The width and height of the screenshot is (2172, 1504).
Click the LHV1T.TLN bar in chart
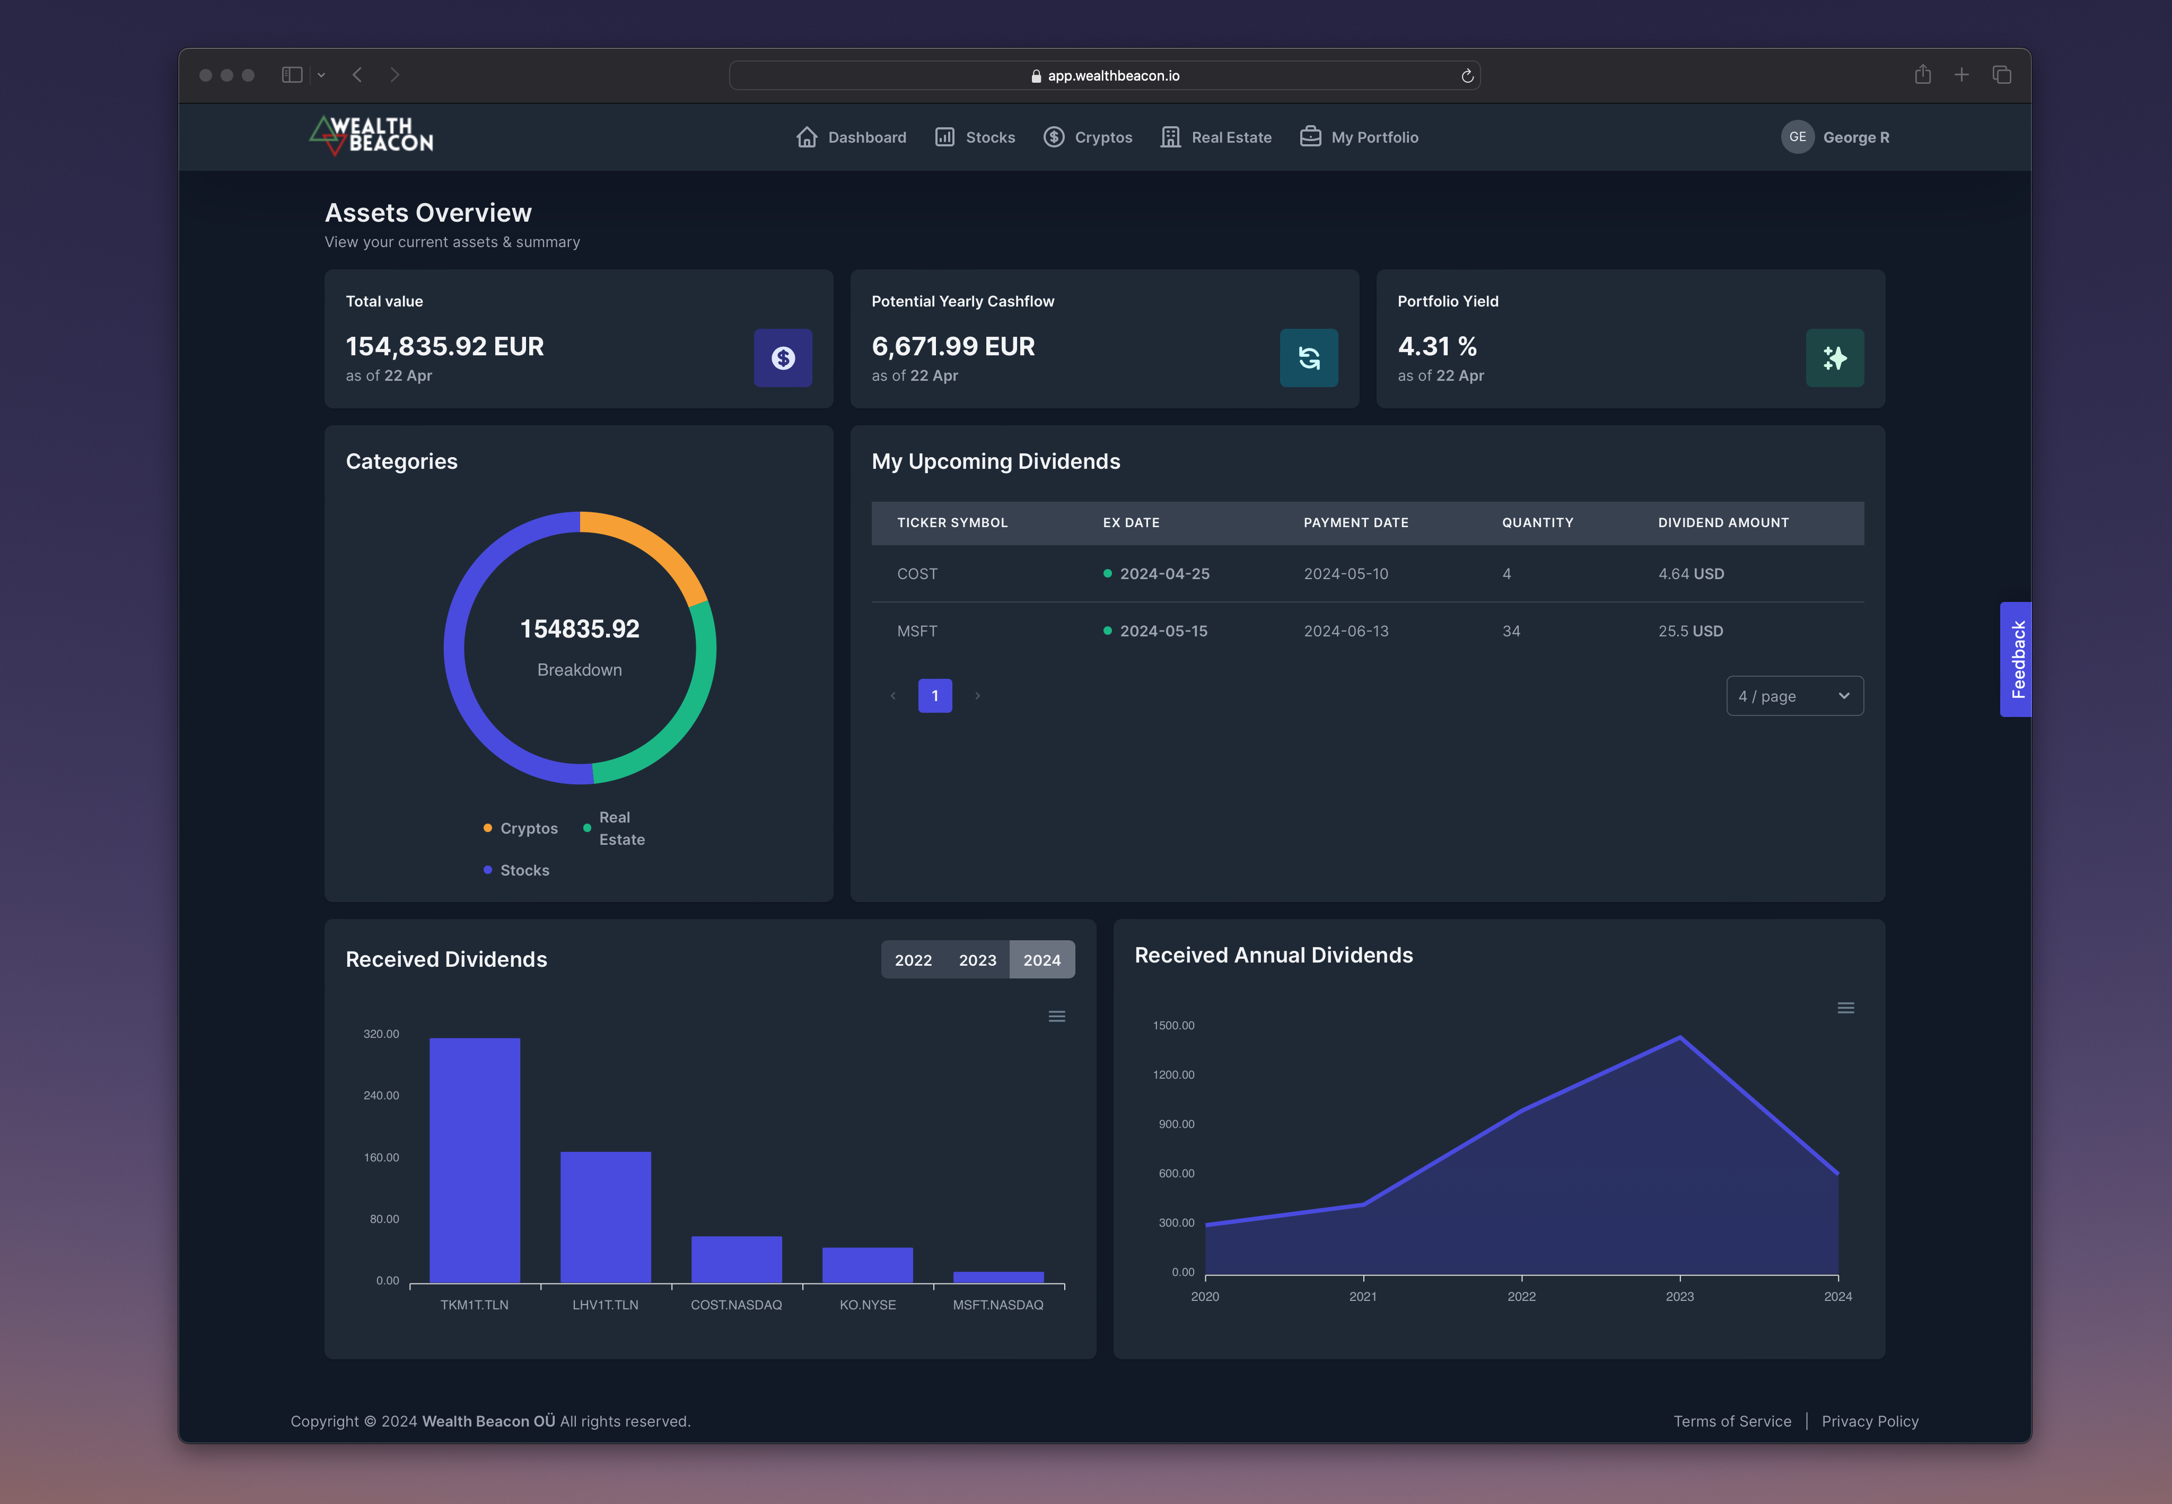coord(606,1217)
